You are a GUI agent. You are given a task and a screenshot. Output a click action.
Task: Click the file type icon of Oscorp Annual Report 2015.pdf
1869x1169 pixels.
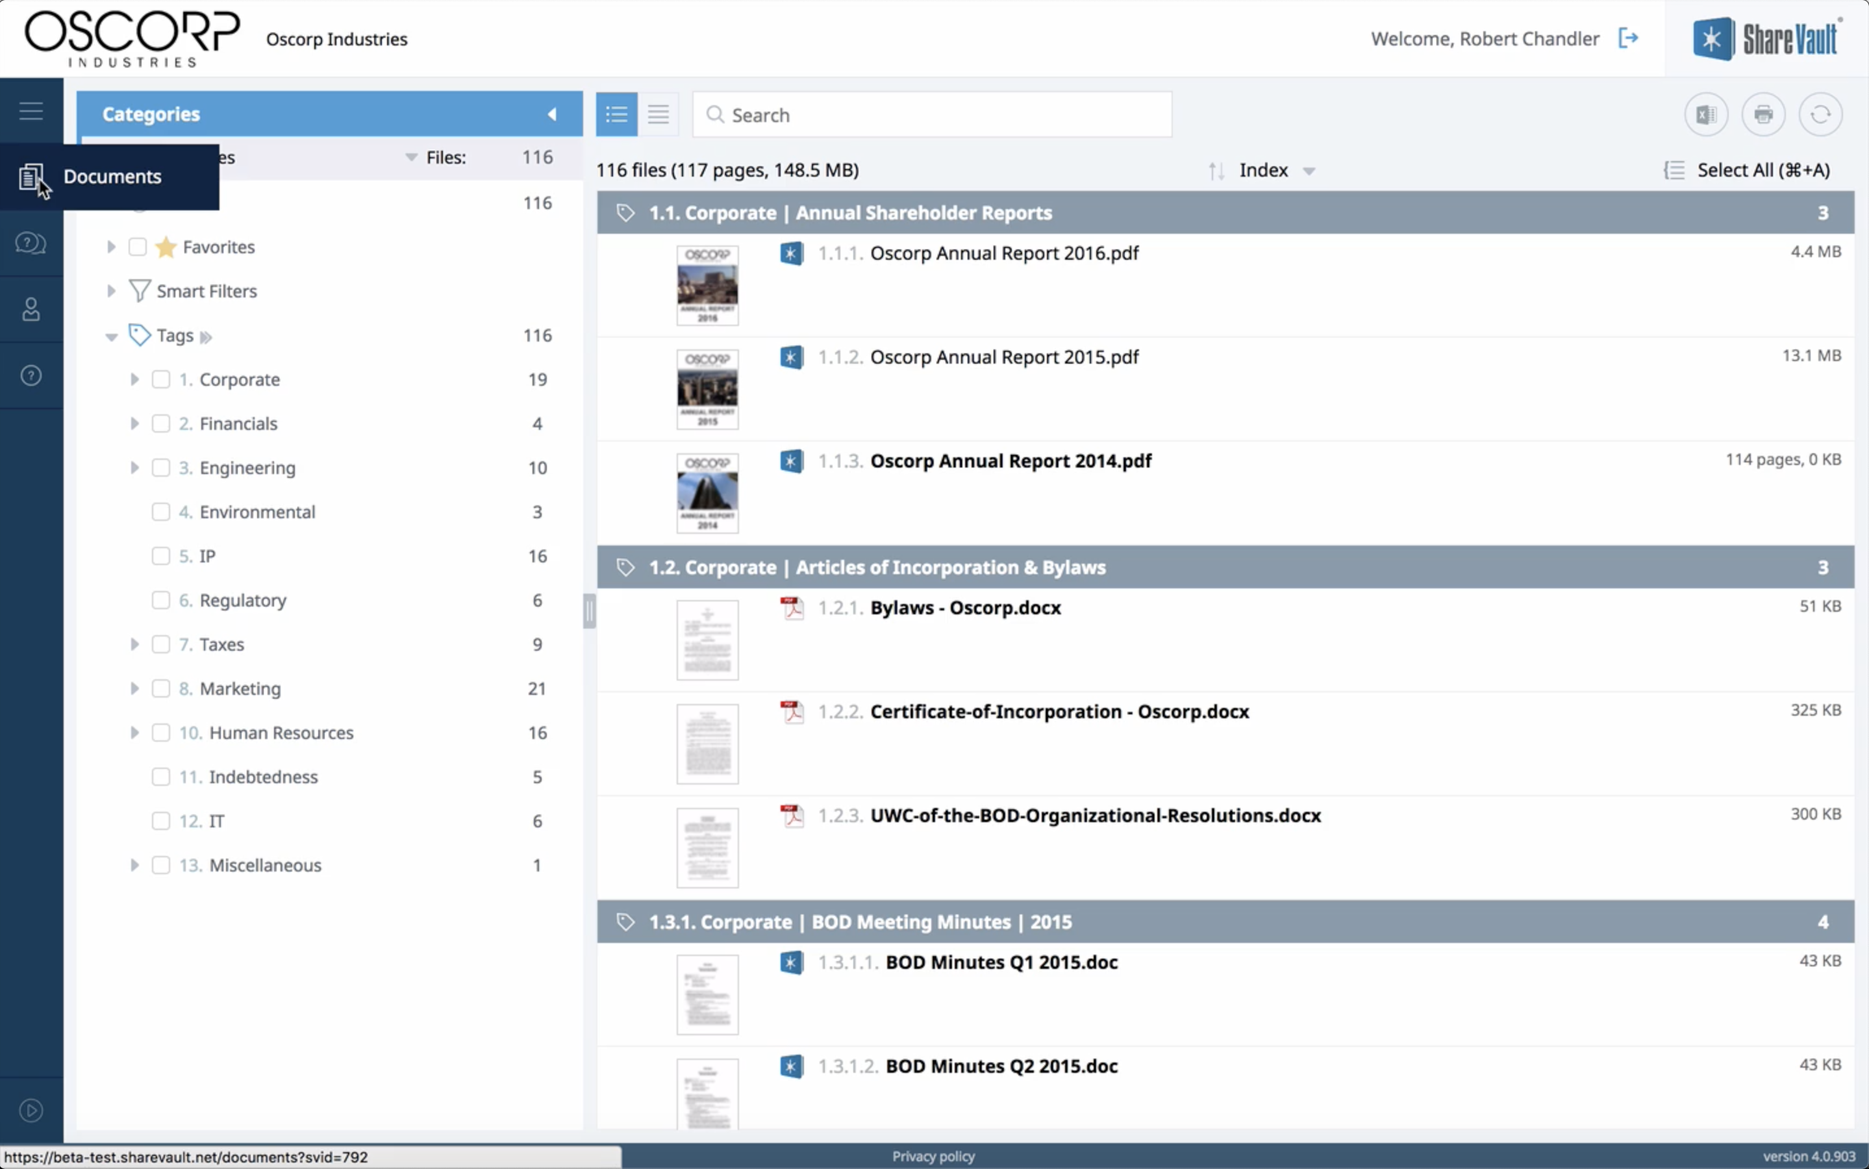[792, 357]
